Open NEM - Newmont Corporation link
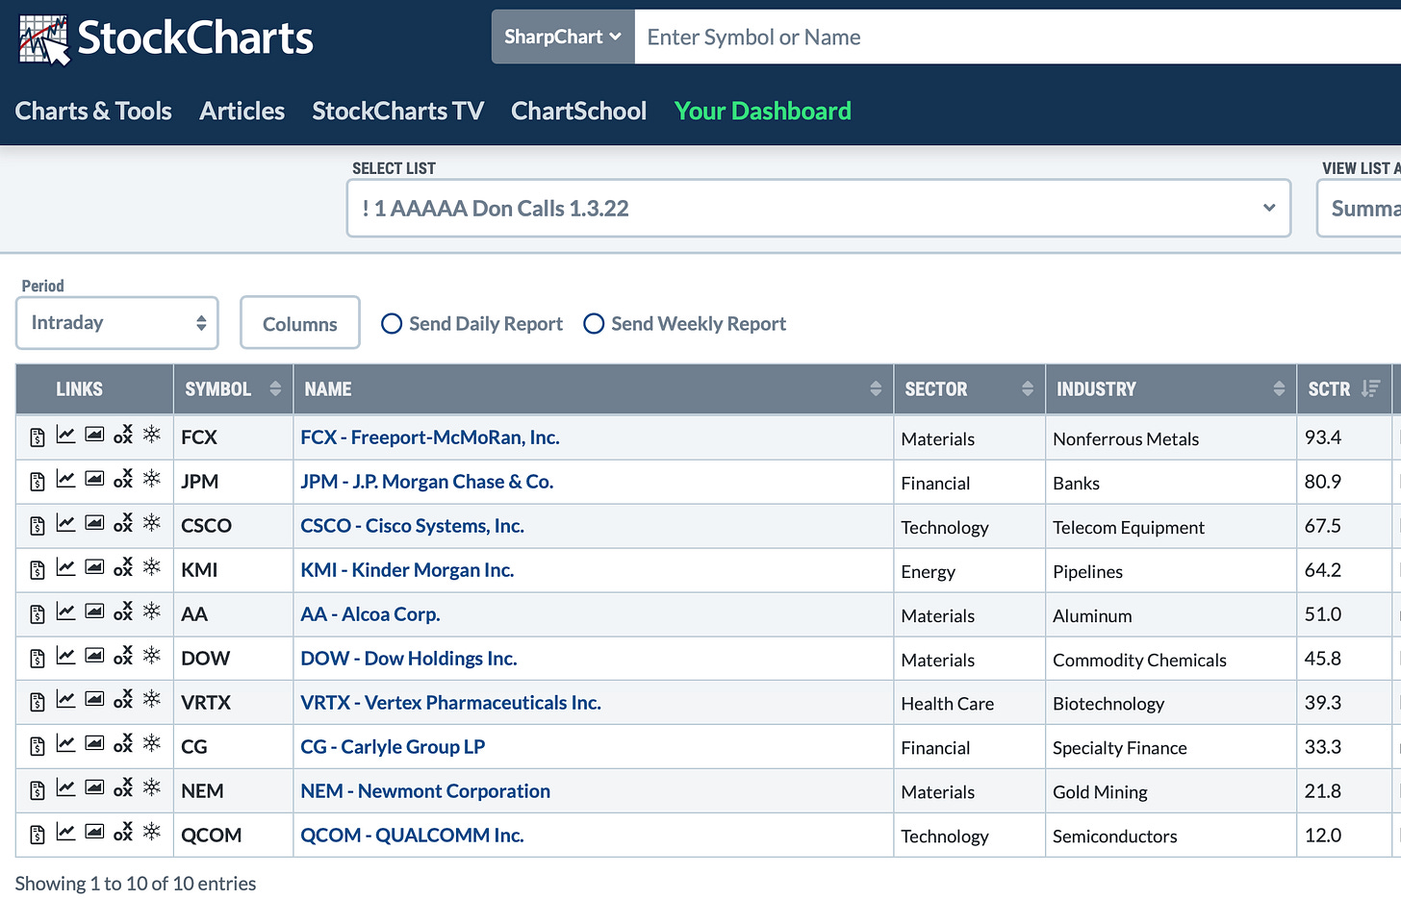 pyautogui.click(x=425, y=791)
